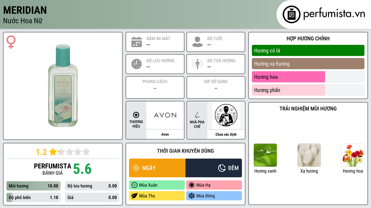Click the Hợp hương chính heading

click(x=308, y=38)
